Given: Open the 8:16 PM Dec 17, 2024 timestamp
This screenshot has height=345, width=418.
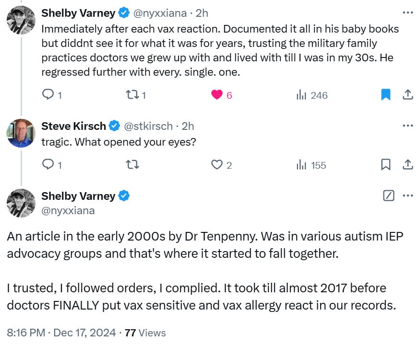Looking at the screenshot, I should [x=61, y=333].
